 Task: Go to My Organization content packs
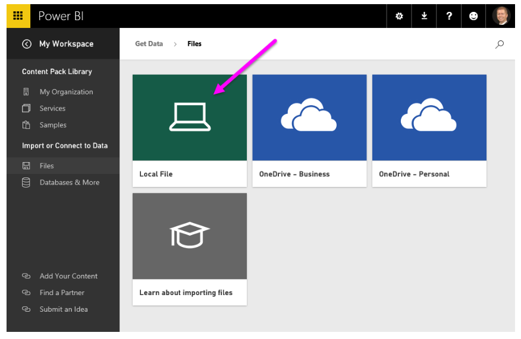[x=66, y=92]
